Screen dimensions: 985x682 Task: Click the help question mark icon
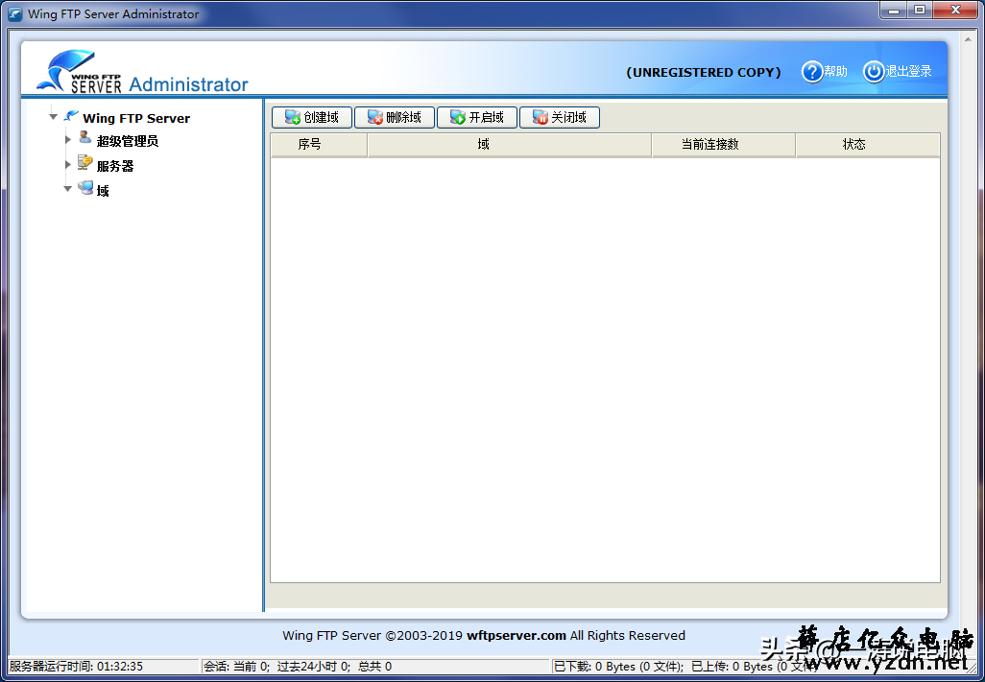point(811,72)
